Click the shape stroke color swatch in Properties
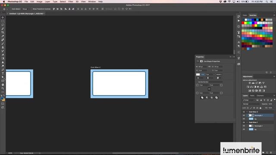The image size is (276, 155). pos(203,74)
